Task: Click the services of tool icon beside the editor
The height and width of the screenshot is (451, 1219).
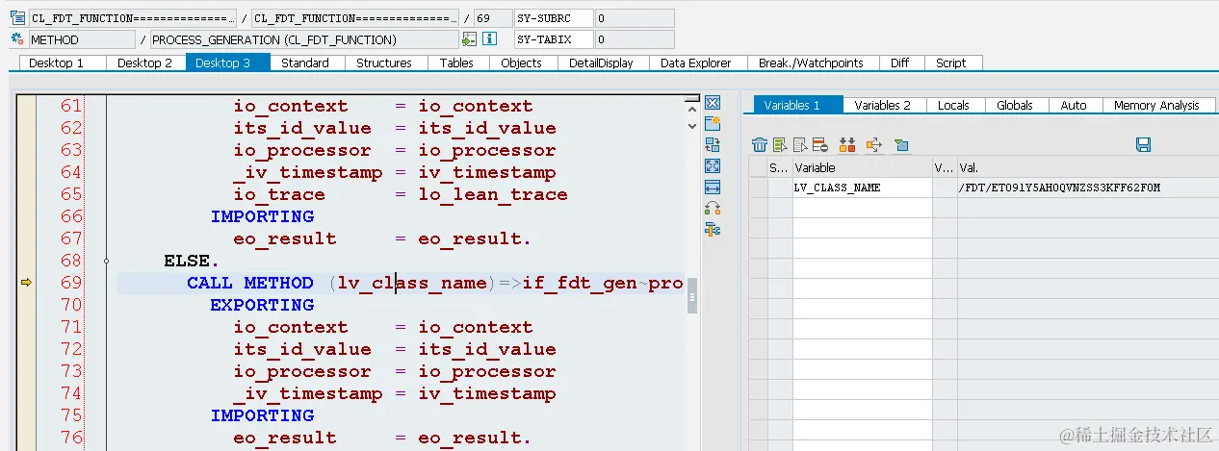Action: [x=713, y=209]
